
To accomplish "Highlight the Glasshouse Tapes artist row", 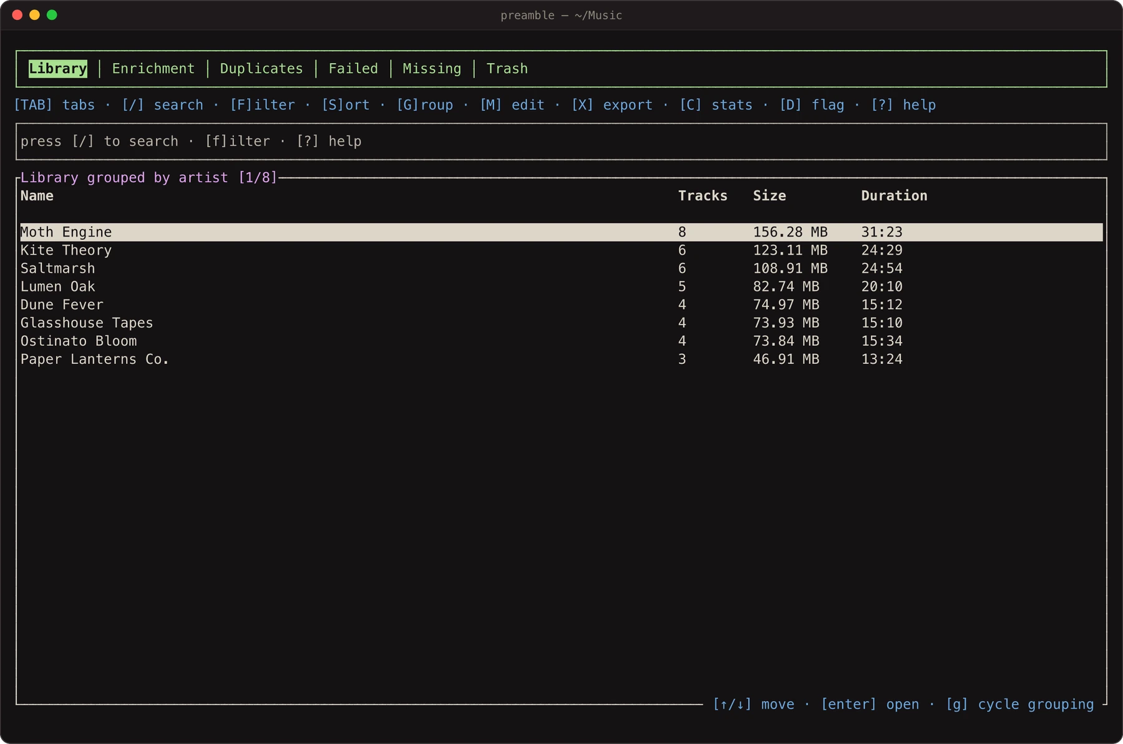I will coord(561,323).
